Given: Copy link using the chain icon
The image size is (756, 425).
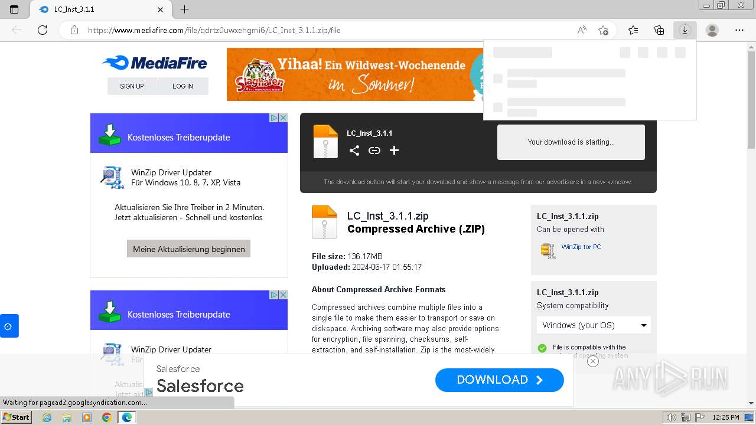Looking at the screenshot, I should coord(374,151).
